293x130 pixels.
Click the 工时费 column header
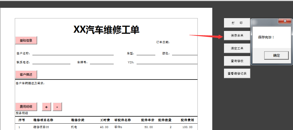[105, 120]
